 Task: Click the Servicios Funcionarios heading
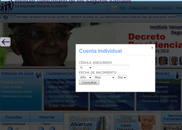click(173, 117)
